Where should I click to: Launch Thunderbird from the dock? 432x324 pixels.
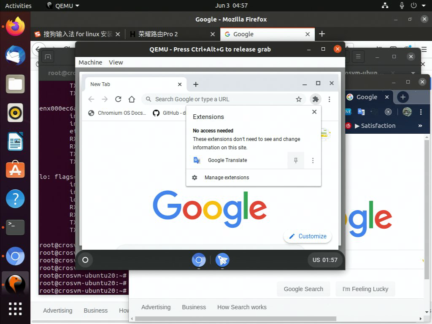[x=15, y=55]
